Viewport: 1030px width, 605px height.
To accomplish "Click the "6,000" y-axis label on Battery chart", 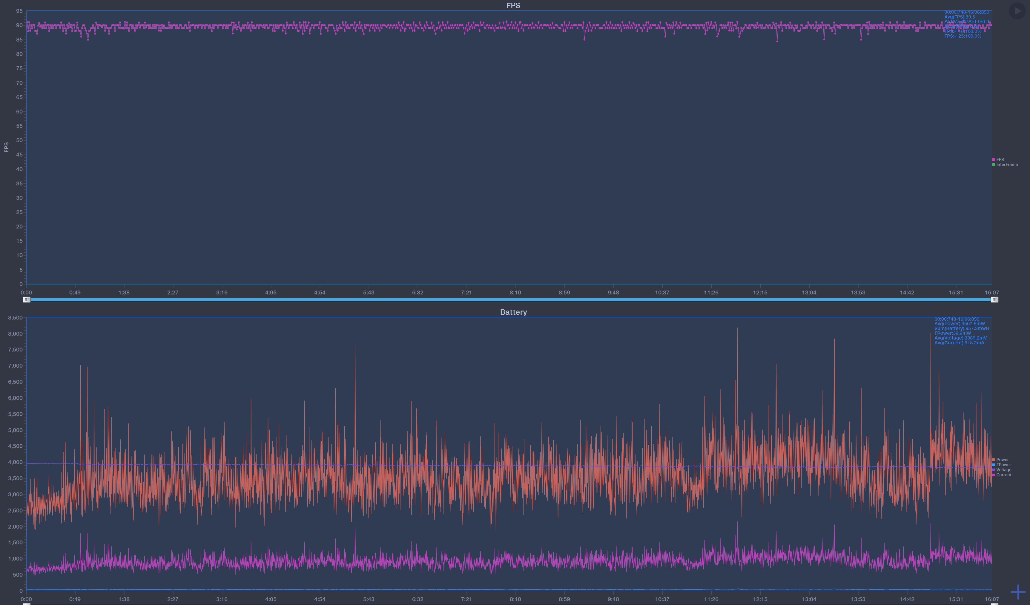I will 15,398.
